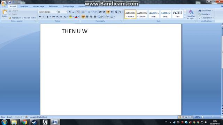
Task: Click zoom level 100 % in status bar
Action: (x=197, y=117)
